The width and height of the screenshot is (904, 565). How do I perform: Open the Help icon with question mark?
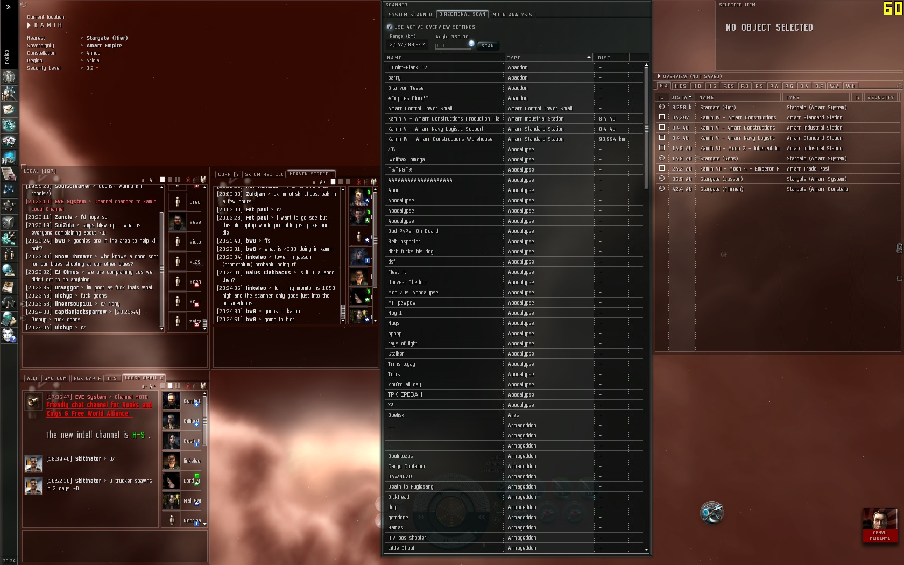[x=9, y=335]
